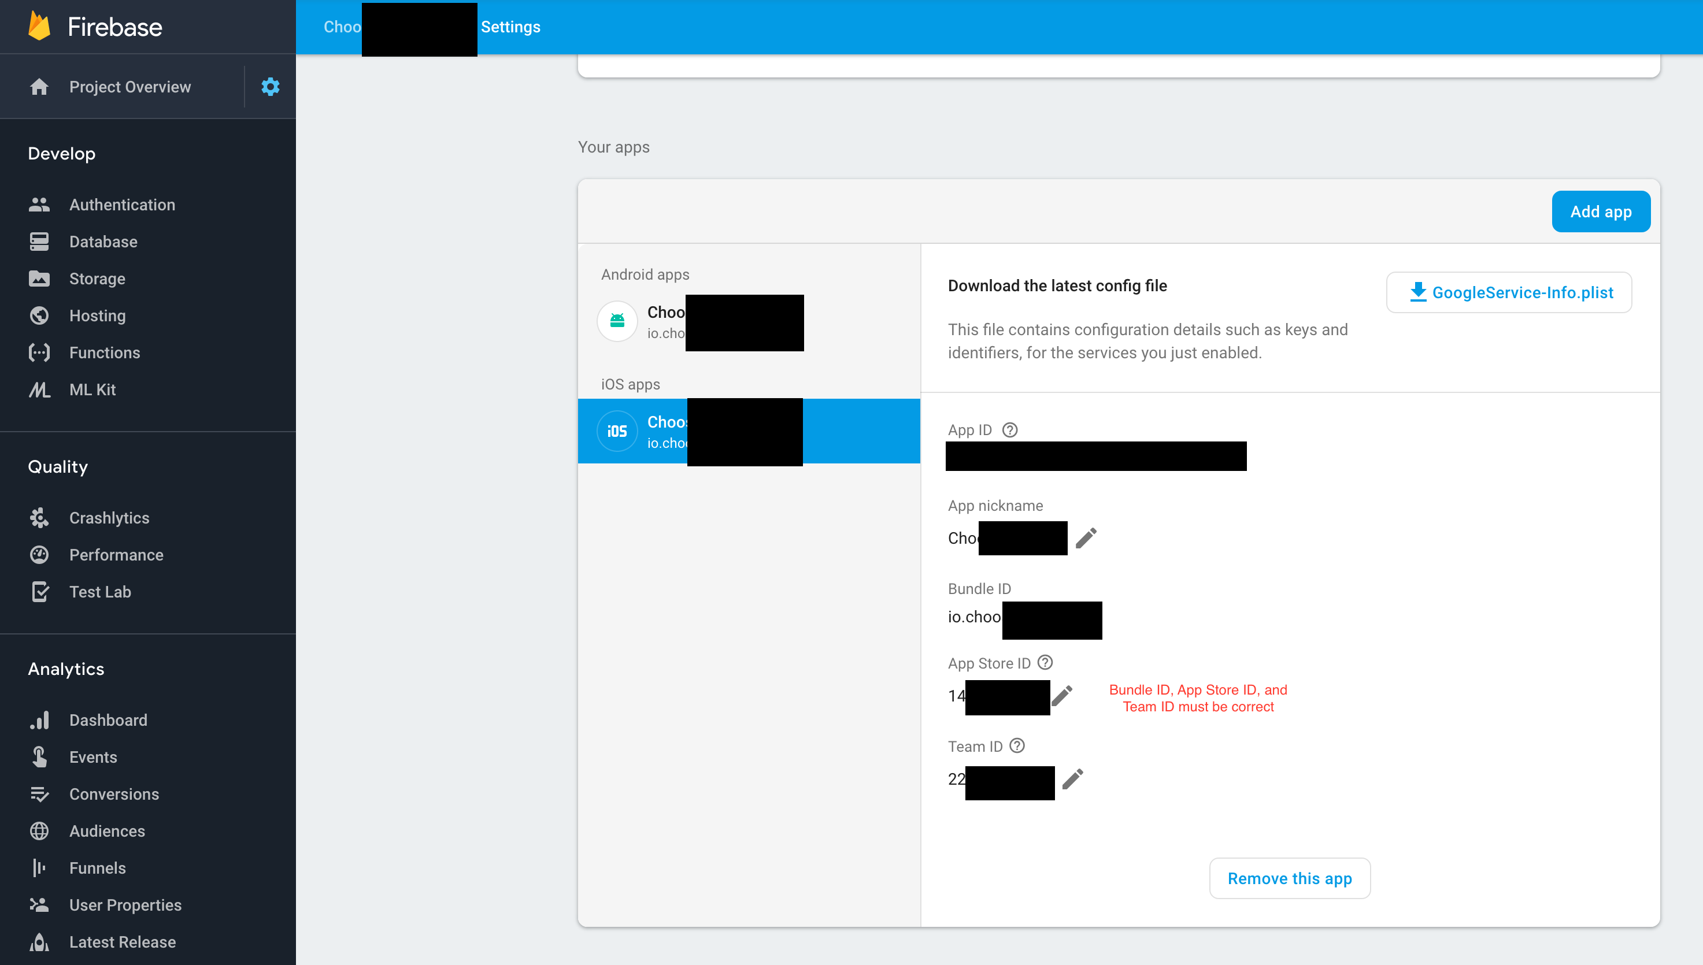
Task: Go to Project Overview
Action: coord(130,86)
